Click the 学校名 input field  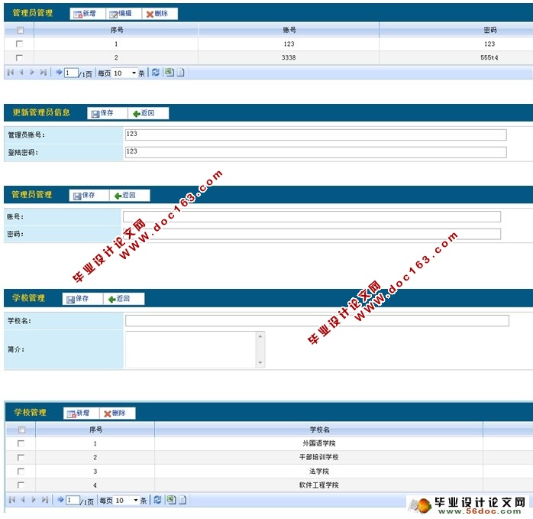[317, 320]
